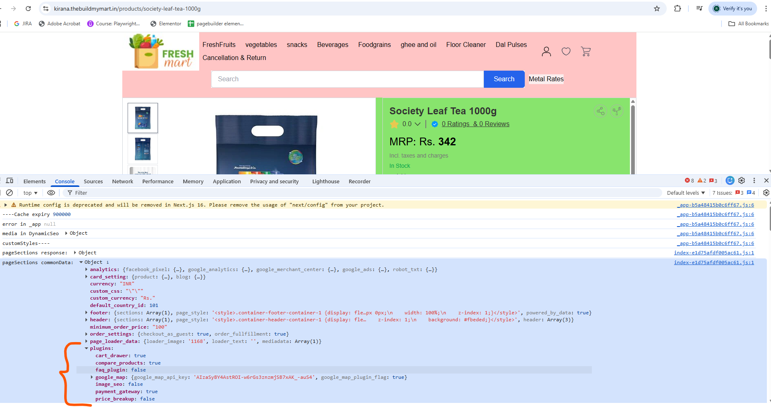Click the 0 Ratings & 0 Reviews link

[476, 124]
